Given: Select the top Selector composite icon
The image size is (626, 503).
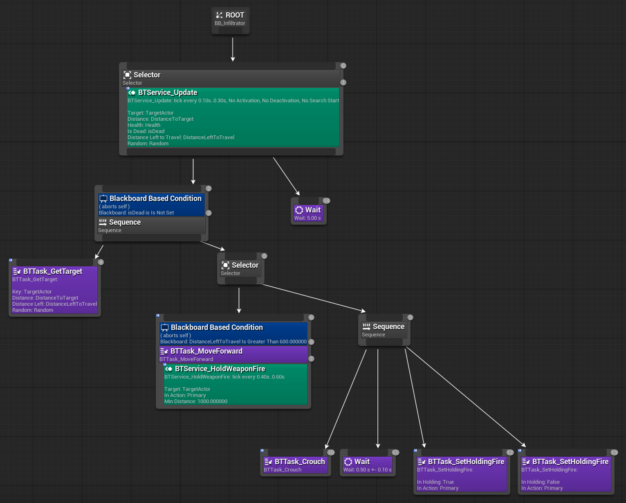Looking at the screenshot, I should 128,75.
